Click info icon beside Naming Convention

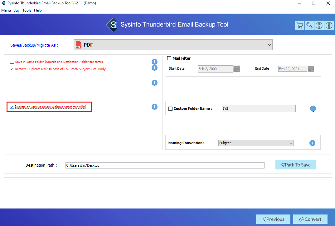(312, 143)
